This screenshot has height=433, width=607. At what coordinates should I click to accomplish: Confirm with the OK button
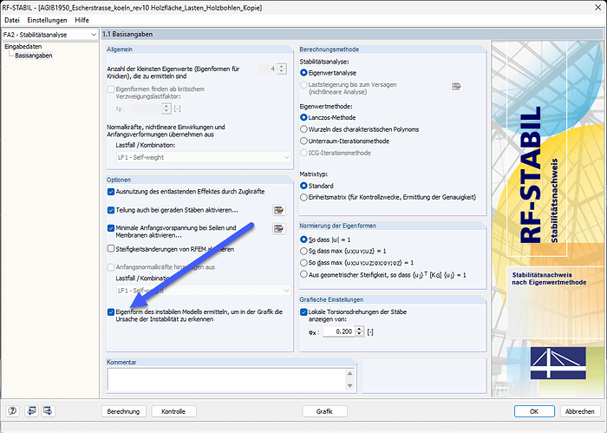pos(534,411)
